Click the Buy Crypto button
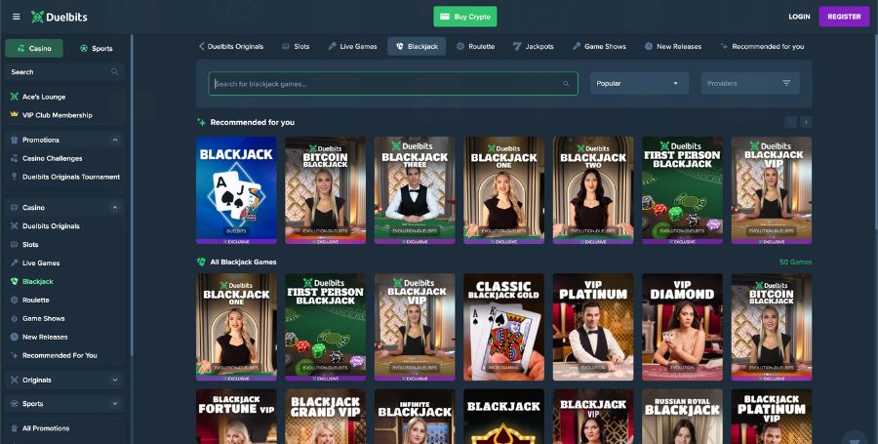This screenshot has width=878, height=444. (x=465, y=17)
